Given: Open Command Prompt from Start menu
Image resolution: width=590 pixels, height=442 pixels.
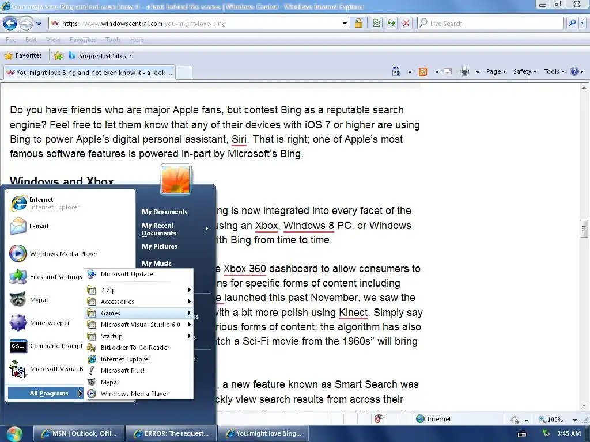Looking at the screenshot, I should pyautogui.click(x=46, y=346).
